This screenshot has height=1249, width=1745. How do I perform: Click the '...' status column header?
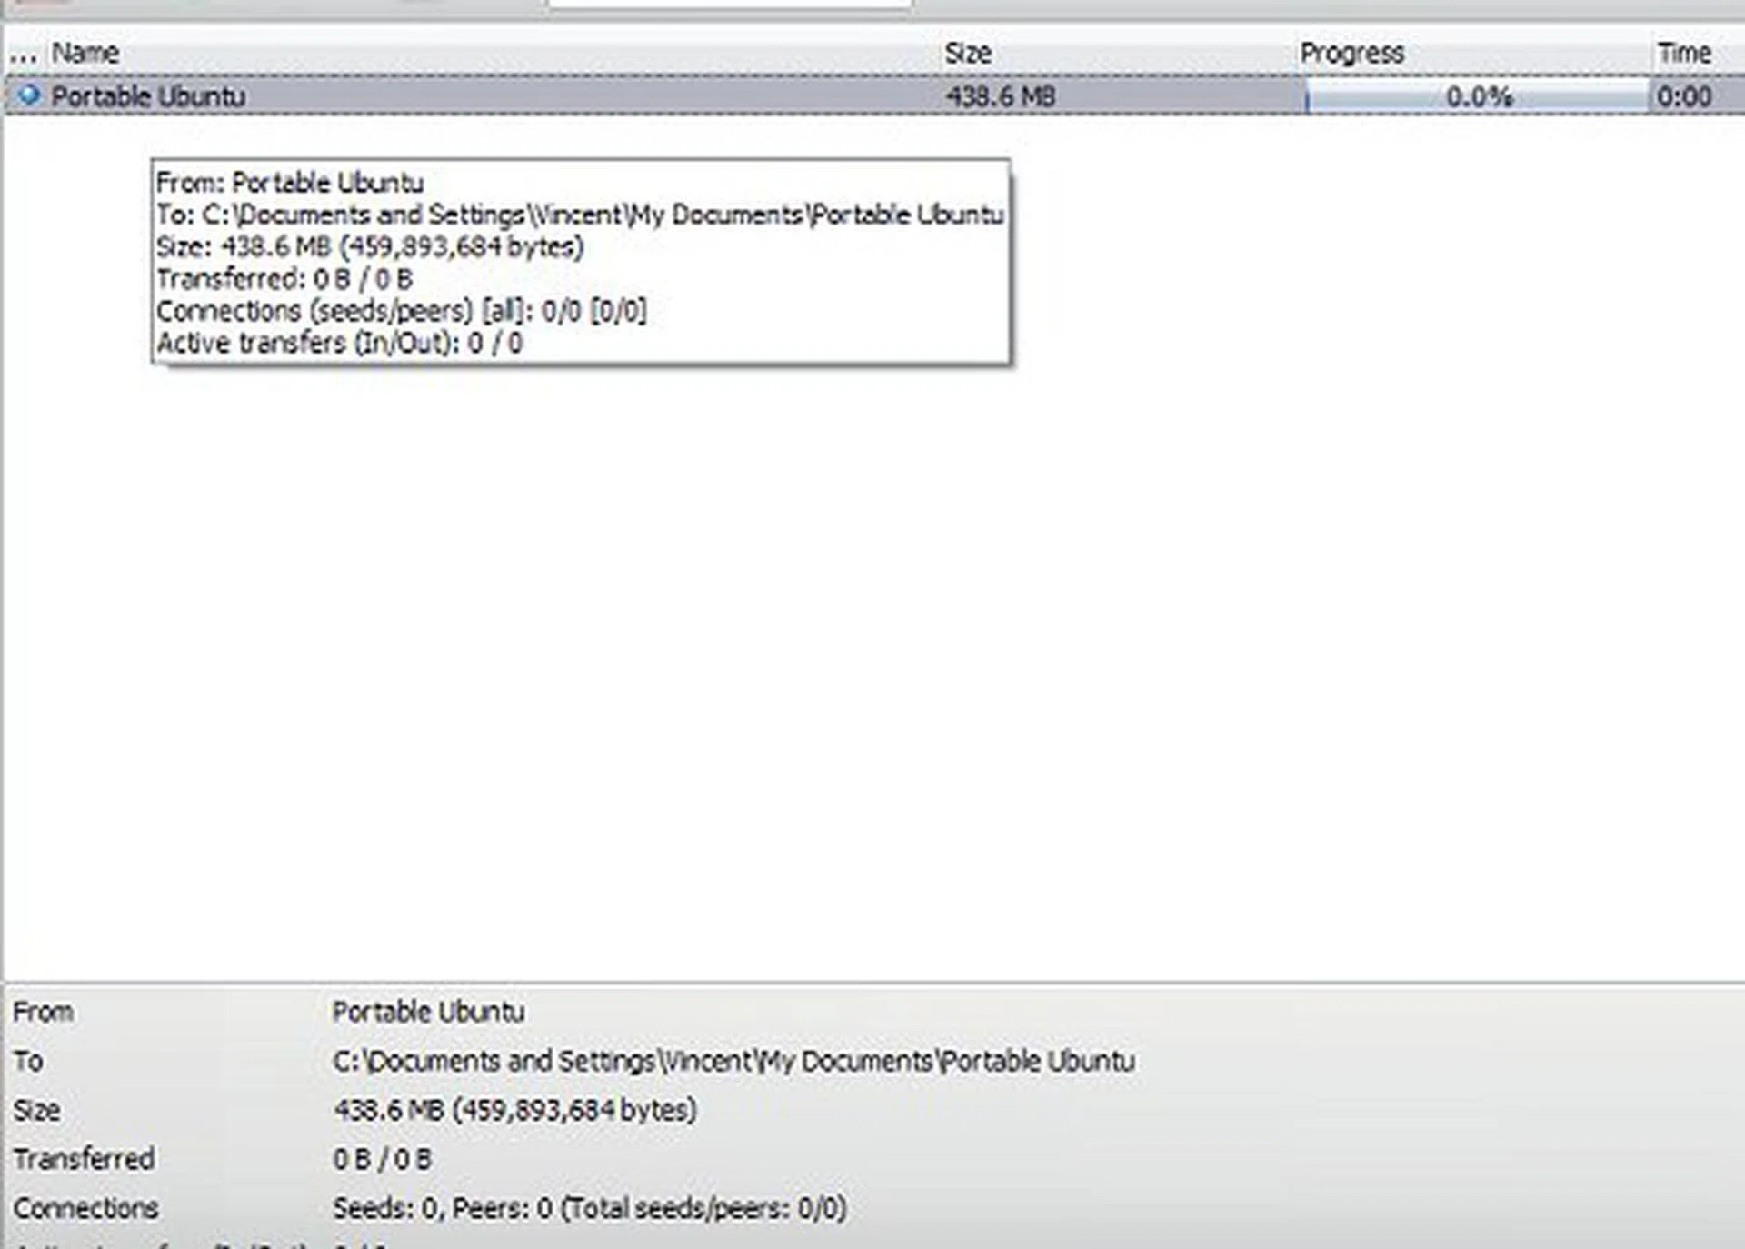pyautogui.click(x=23, y=54)
